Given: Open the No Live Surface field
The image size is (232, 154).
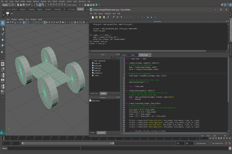Looking at the screenshot, I should (x=72, y=5).
